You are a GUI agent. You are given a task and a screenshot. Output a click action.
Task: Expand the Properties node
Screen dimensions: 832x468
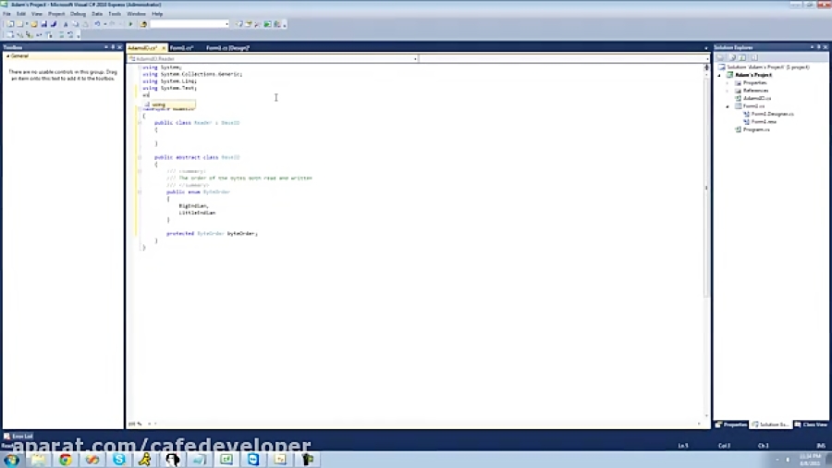pyautogui.click(x=728, y=82)
